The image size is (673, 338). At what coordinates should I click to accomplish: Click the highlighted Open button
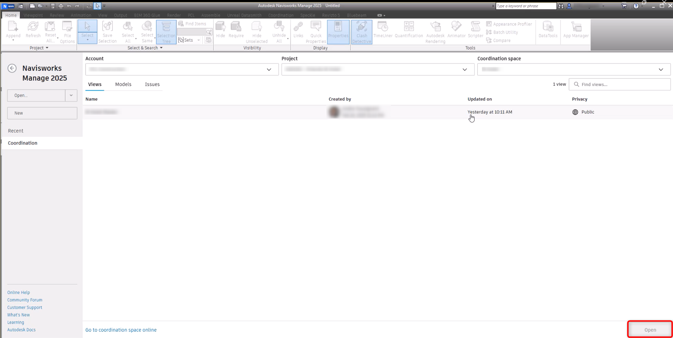[649, 330]
